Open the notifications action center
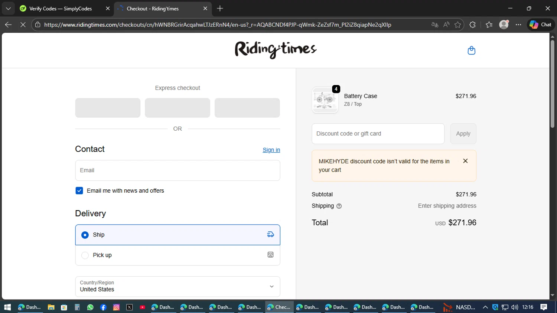This screenshot has height=313, width=557. pos(544,307)
